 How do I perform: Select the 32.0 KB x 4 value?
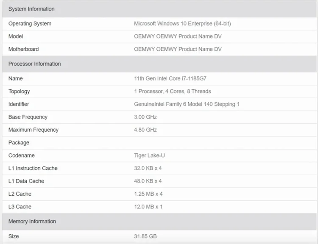(x=148, y=168)
